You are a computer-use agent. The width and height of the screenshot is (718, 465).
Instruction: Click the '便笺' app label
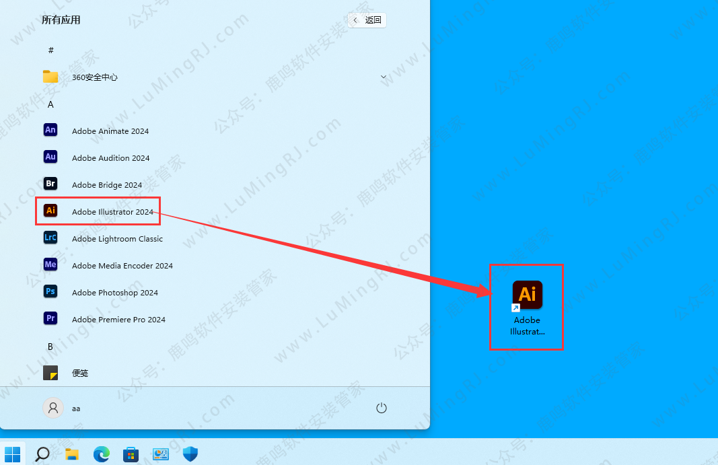[x=80, y=373]
